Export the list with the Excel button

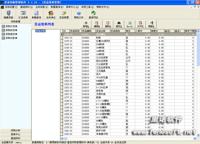coord(130,24)
